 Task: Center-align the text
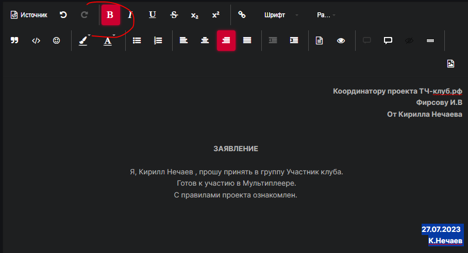click(205, 41)
